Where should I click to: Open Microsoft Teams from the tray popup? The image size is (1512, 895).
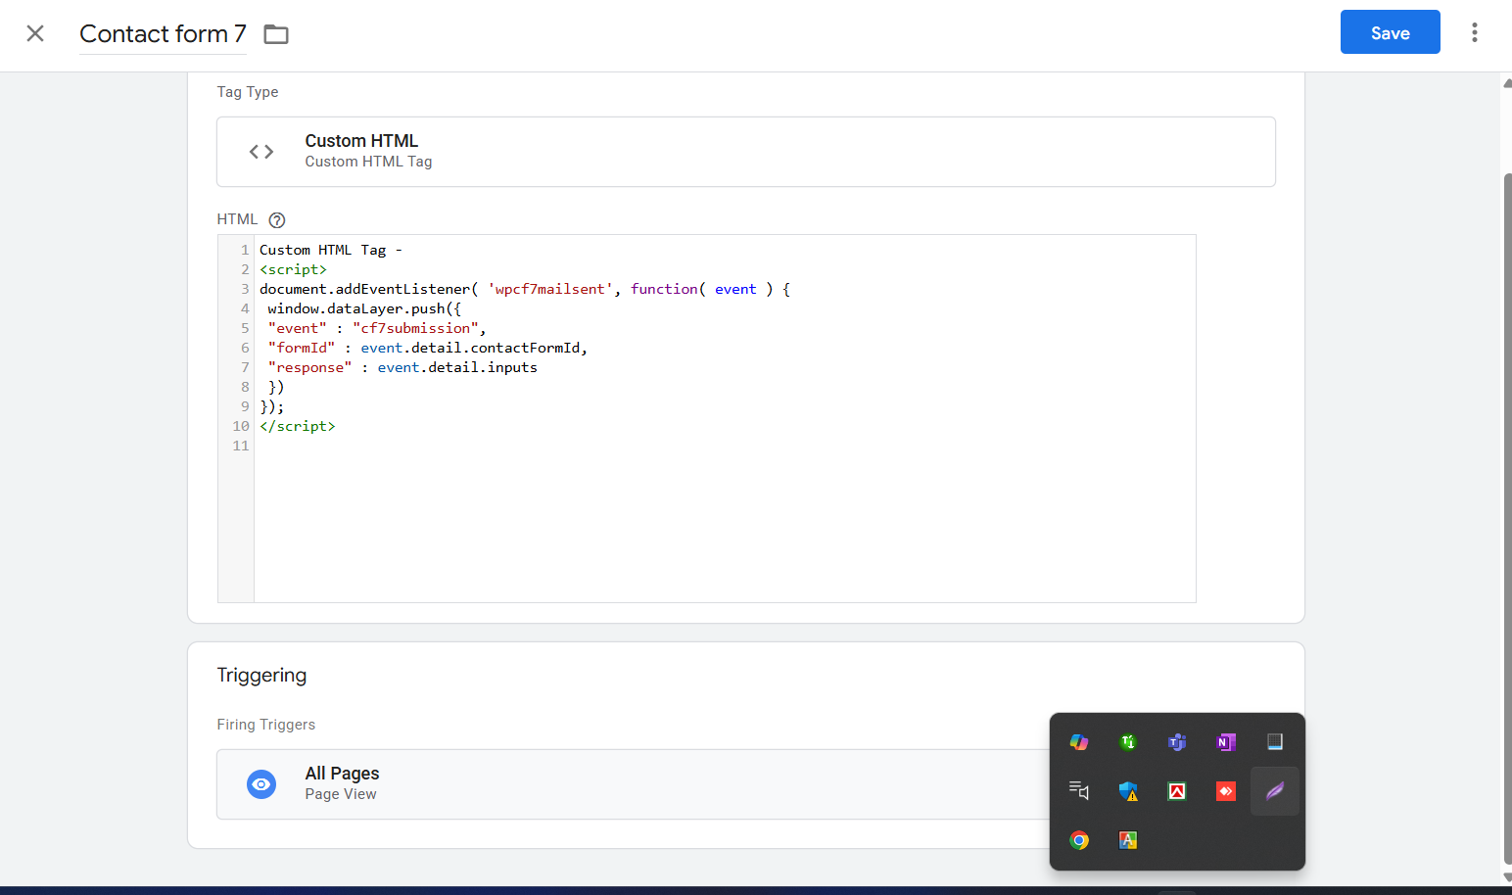point(1177,742)
